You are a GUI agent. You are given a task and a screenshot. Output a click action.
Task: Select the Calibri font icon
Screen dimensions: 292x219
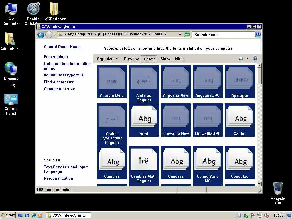pos(240,120)
